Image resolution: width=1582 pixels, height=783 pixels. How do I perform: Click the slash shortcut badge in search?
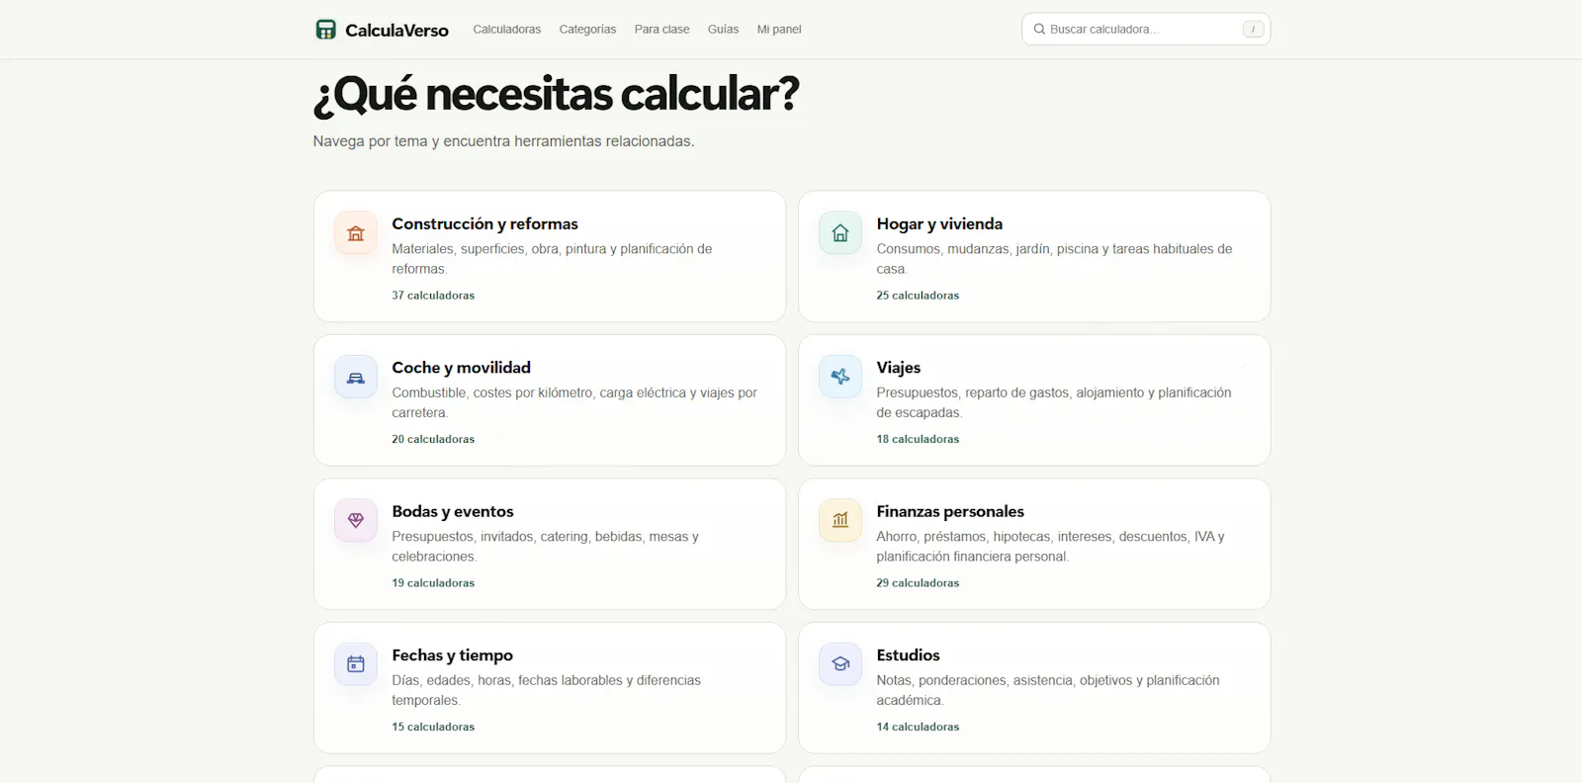coord(1253,30)
